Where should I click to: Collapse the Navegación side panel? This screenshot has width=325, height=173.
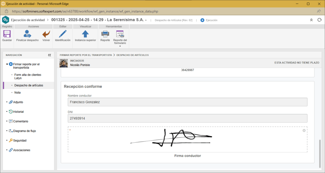click(x=50, y=55)
